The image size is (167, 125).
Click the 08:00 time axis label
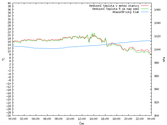[58, 119]
